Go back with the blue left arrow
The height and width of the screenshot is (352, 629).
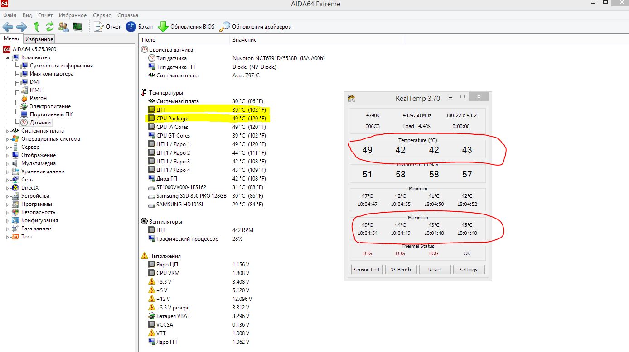coord(8,27)
